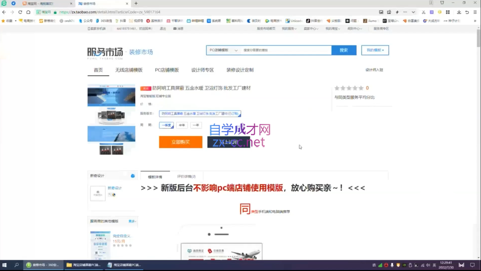Expand the 卖家中心 dropdown
Screen dimensions: 481x271
click(x=311, y=28)
